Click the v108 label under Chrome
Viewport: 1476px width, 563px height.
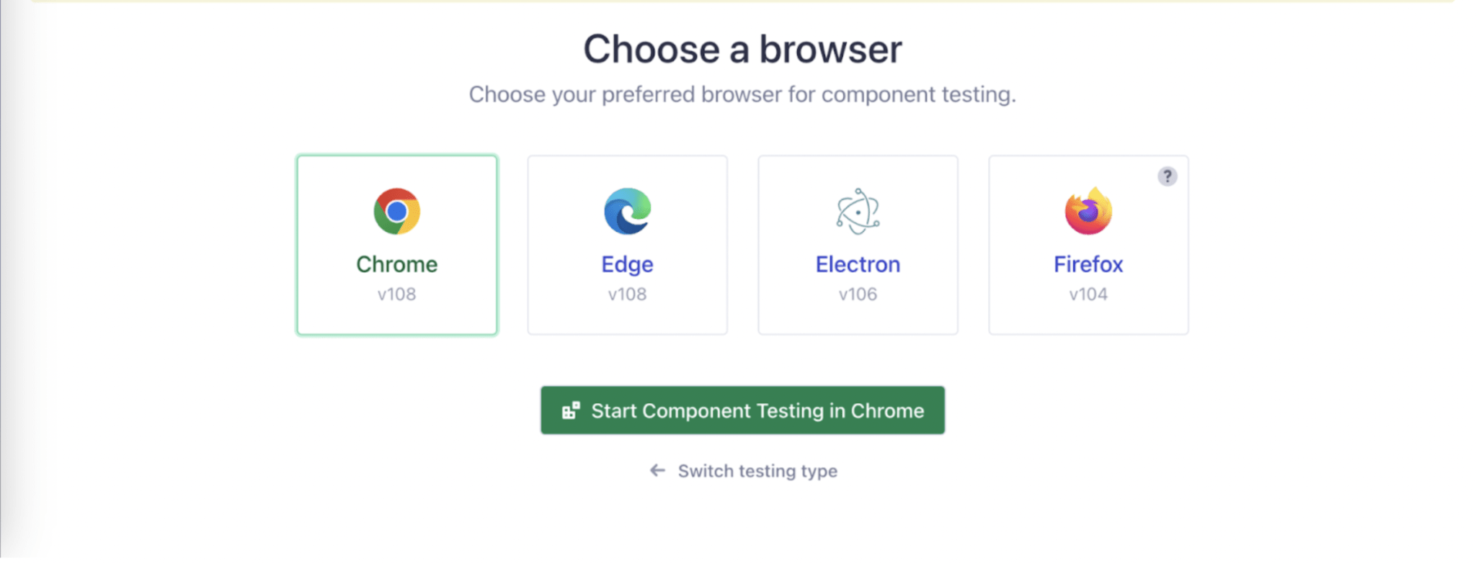(396, 294)
